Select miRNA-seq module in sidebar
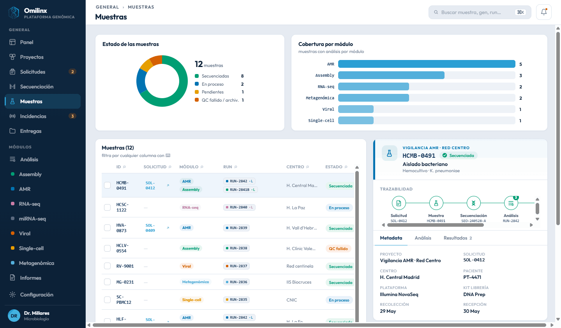The width and height of the screenshot is (561, 328). (x=43, y=219)
